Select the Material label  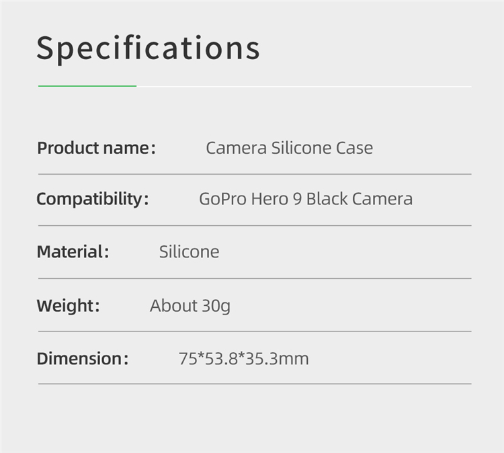(73, 252)
